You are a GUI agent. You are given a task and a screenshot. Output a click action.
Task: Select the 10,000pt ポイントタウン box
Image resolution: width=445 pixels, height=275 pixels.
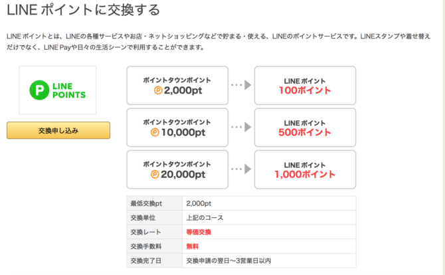click(177, 128)
